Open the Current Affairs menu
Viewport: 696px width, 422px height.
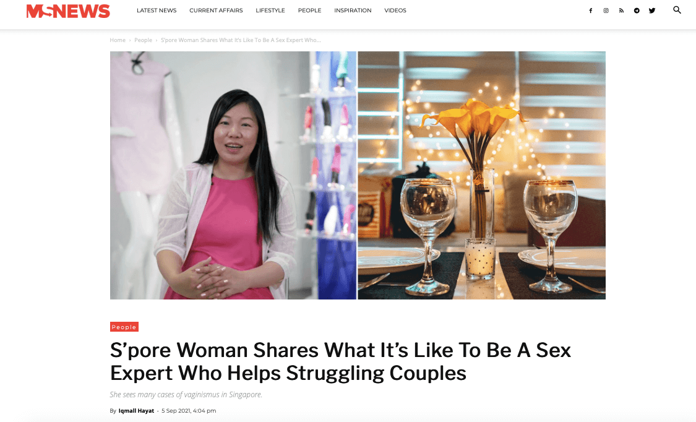pyautogui.click(x=216, y=10)
